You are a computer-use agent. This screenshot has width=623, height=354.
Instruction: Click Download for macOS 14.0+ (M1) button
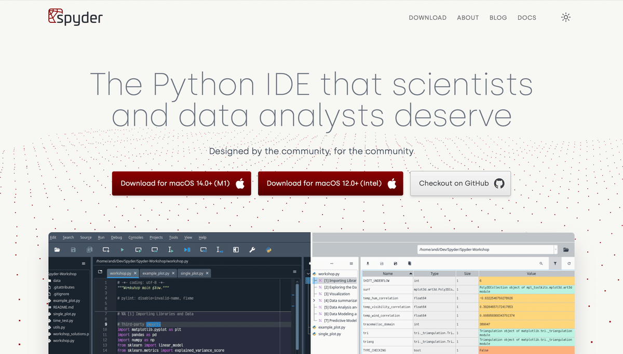[182, 183]
